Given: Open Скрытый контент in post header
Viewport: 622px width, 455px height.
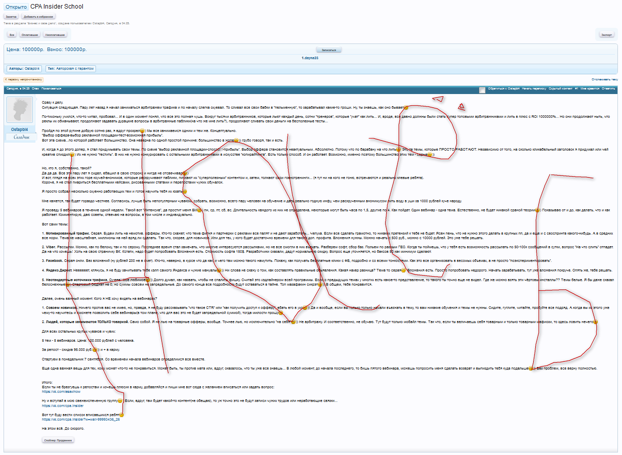Looking at the screenshot, I should pyautogui.click(x=560, y=88).
